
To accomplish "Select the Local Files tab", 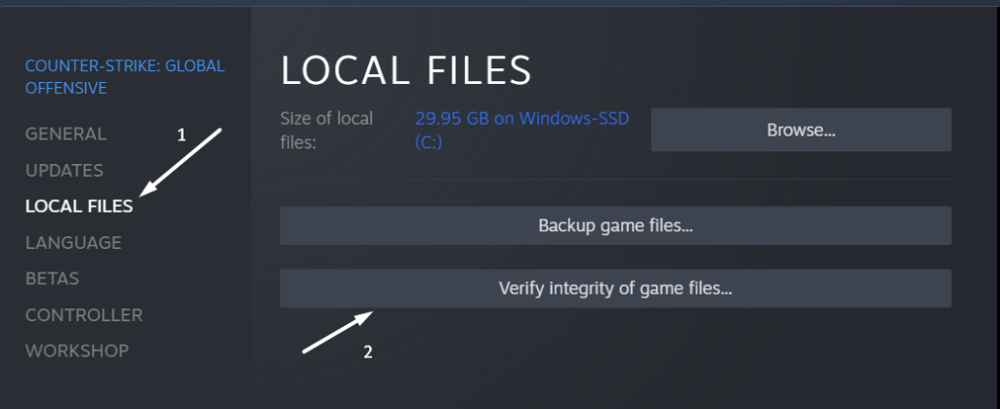I will click(79, 206).
